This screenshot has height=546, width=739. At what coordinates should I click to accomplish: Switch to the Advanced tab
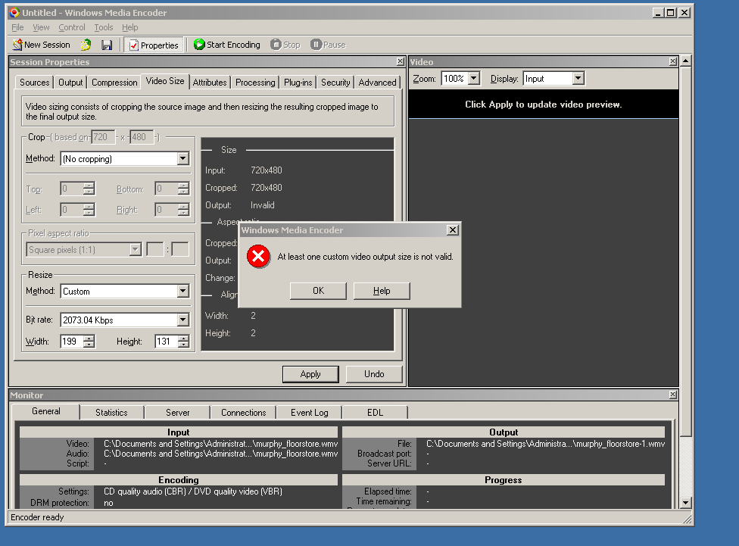378,83
